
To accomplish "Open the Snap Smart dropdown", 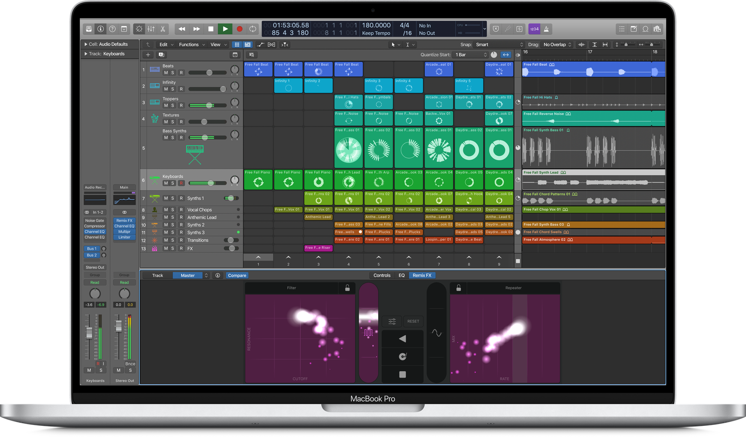I will pyautogui.click(x=499, y=45).
